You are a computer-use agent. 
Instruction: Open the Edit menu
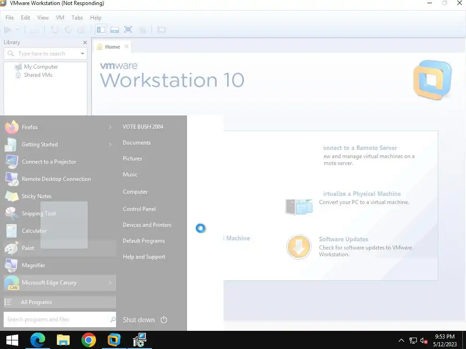pos(25,18)
